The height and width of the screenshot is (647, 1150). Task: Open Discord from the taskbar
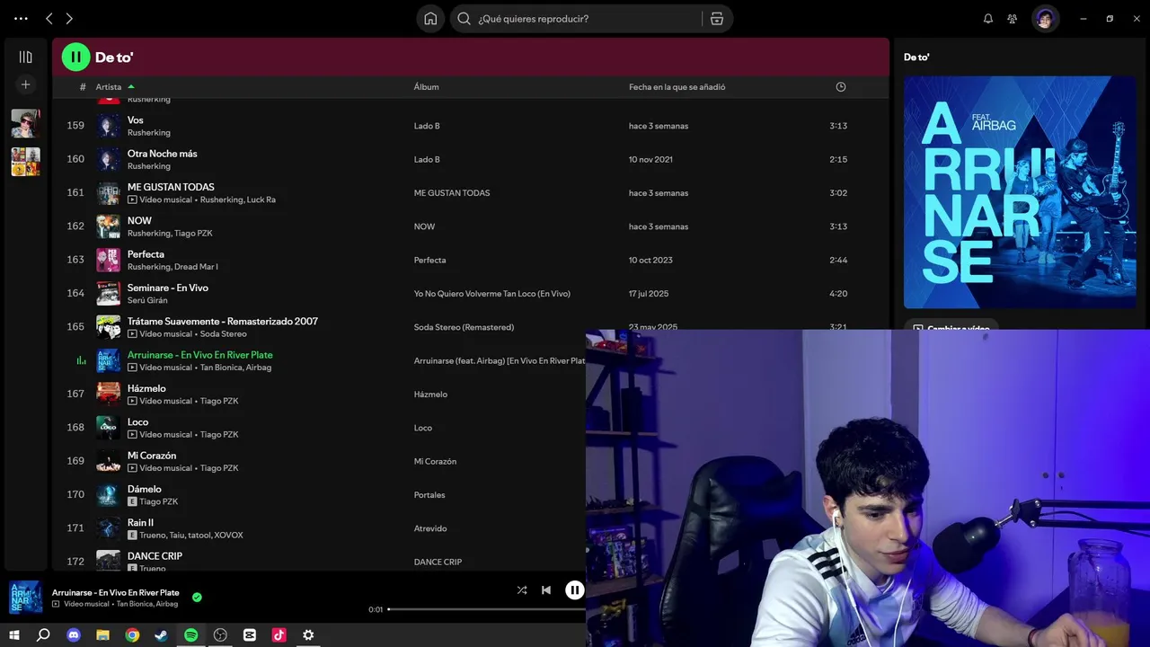[74, 635]
